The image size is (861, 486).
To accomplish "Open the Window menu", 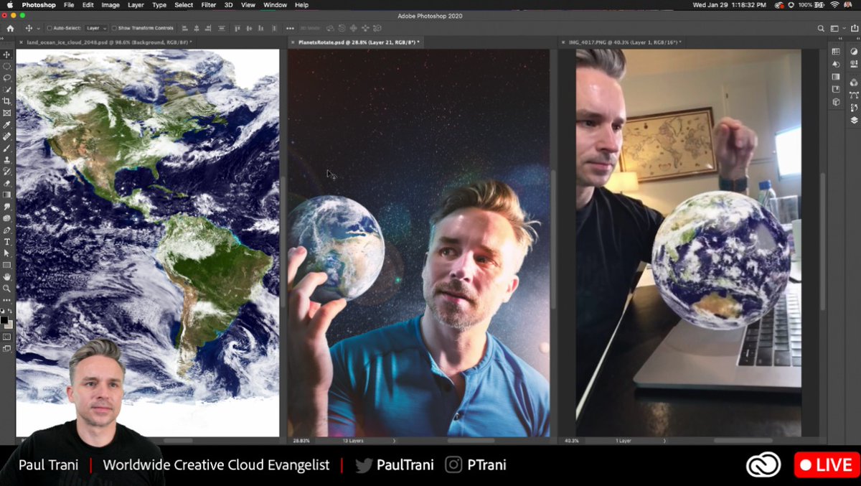I will coord(275,5).
